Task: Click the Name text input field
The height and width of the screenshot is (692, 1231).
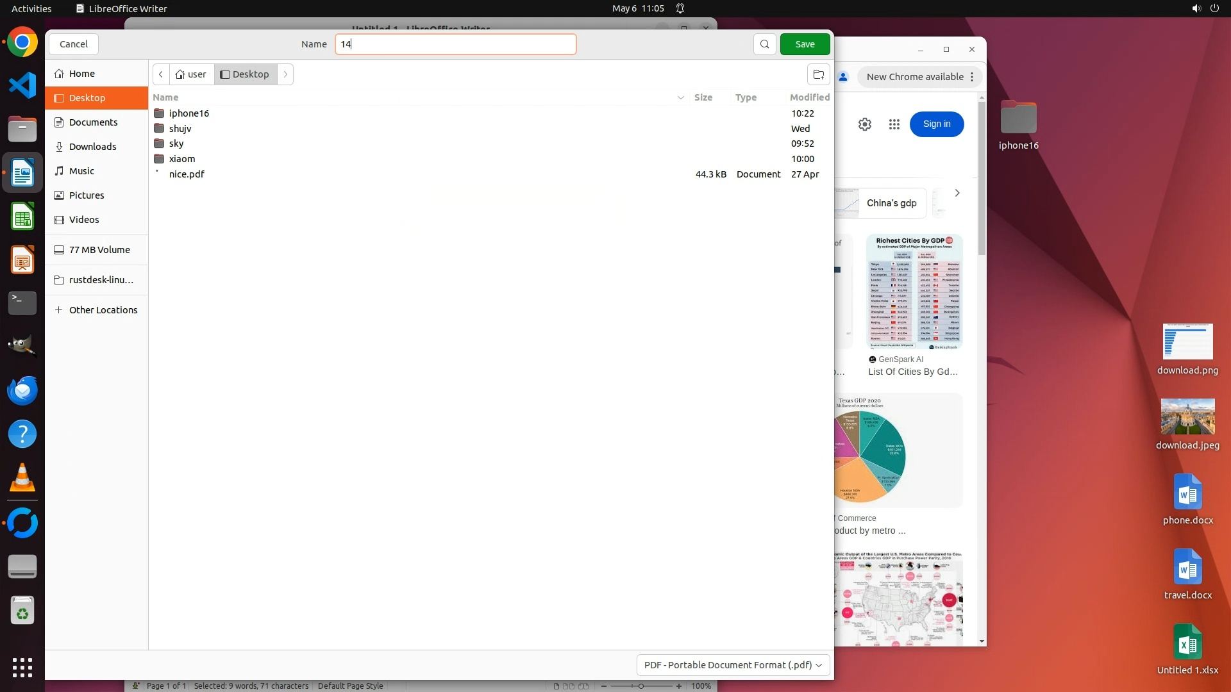Action: pos(455,44)
